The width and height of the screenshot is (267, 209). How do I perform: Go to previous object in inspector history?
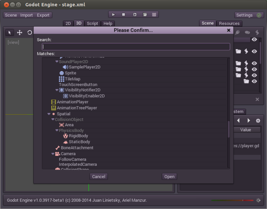point(238,121)
